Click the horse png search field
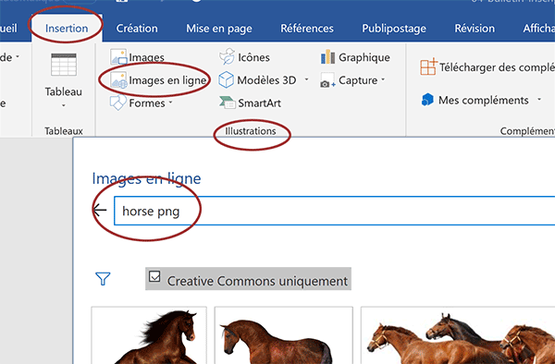The height and width of the screenshot is (364, 555). 335,211
